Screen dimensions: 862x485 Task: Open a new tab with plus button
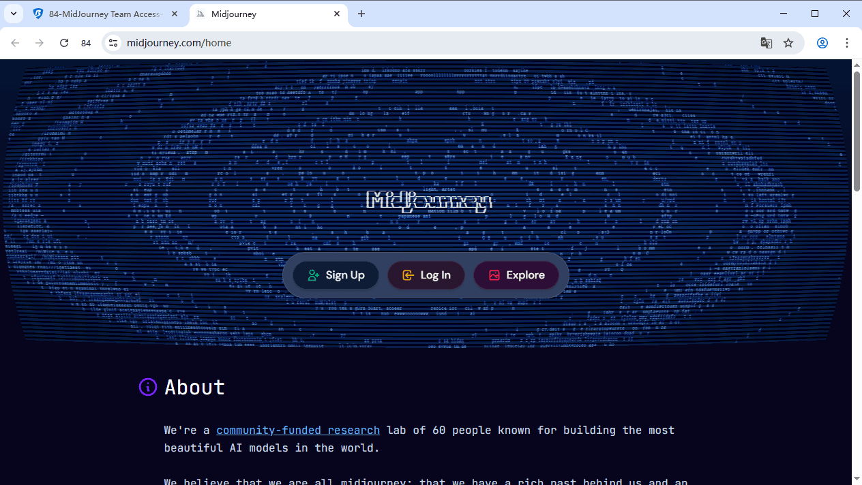tap(361, 14)
